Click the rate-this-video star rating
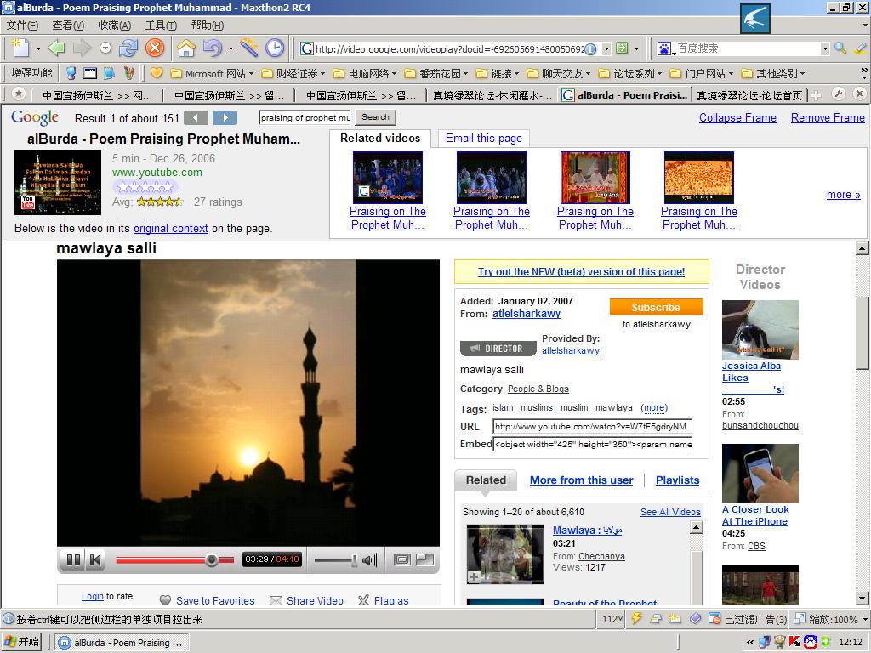The width and height of the screenshot is (871, 653). [x=145, y=187]
